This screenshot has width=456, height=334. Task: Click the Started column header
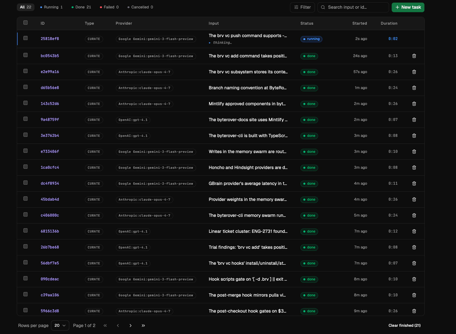[x=360, y=23]
